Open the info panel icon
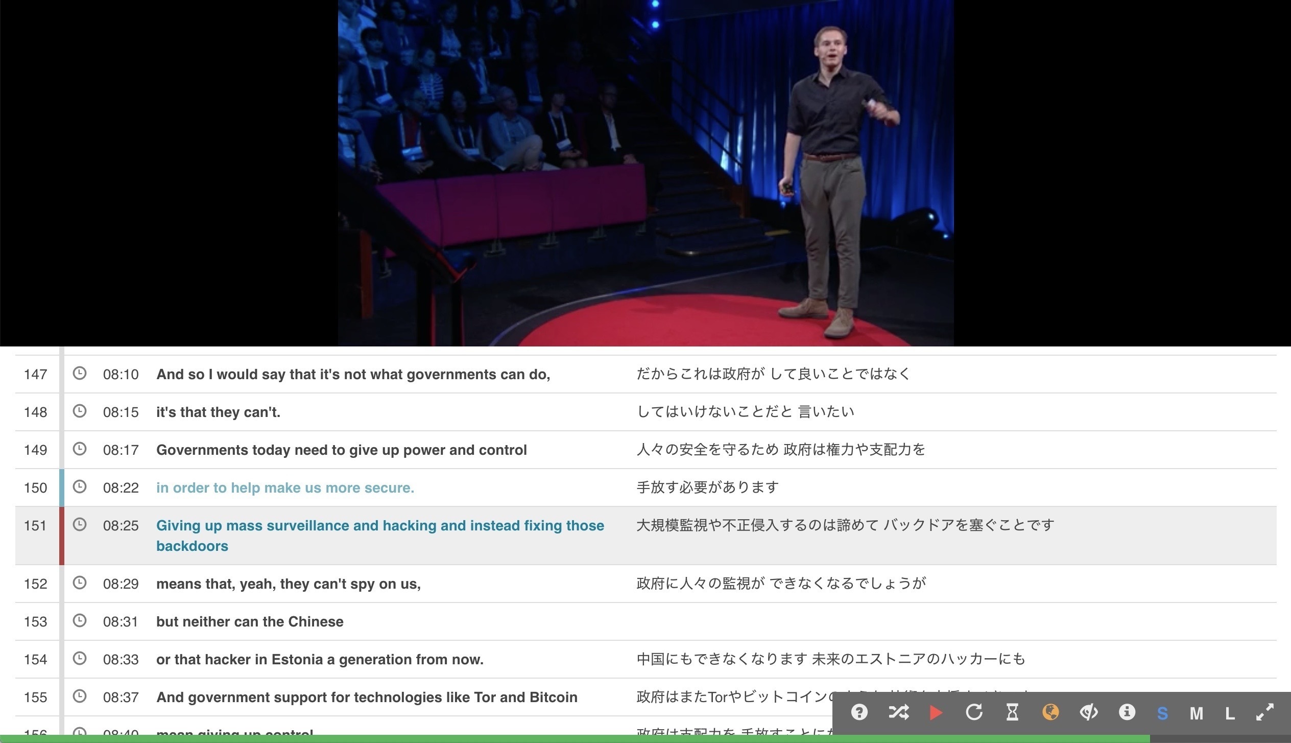 1128,712
